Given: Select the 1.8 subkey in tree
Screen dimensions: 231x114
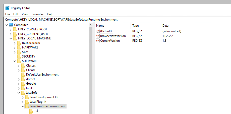Looking at the screenshot, I should 36,111.
